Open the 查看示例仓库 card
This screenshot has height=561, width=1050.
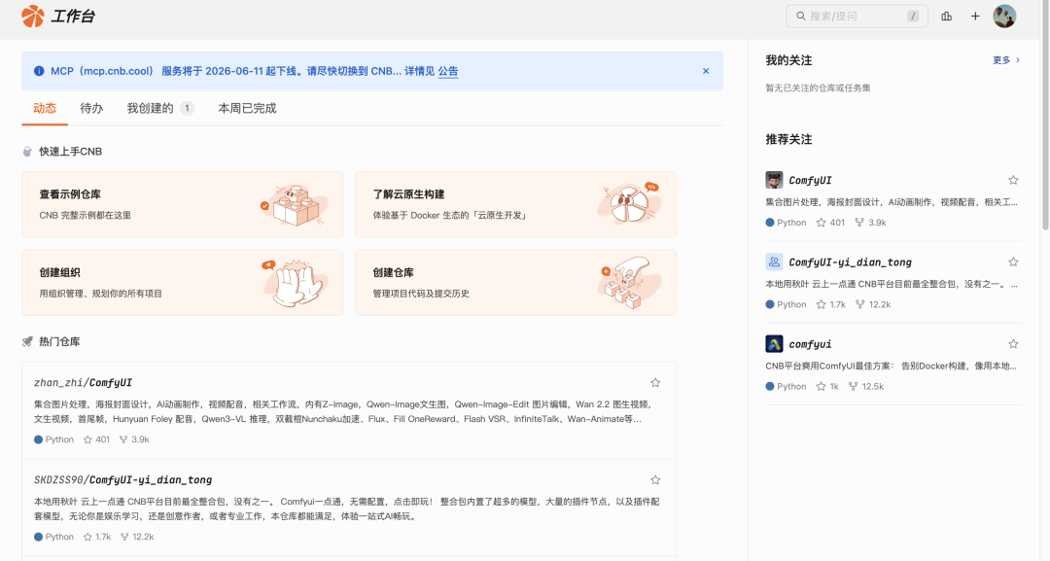tap(182, 205)
